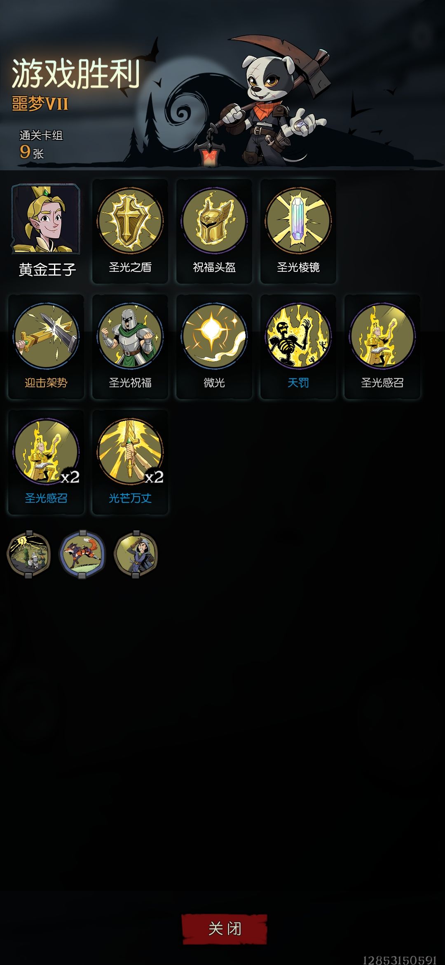Tap the 游戏胜利 victory title
The width and height of the screenshot is (445, 965).
(76, 74)
